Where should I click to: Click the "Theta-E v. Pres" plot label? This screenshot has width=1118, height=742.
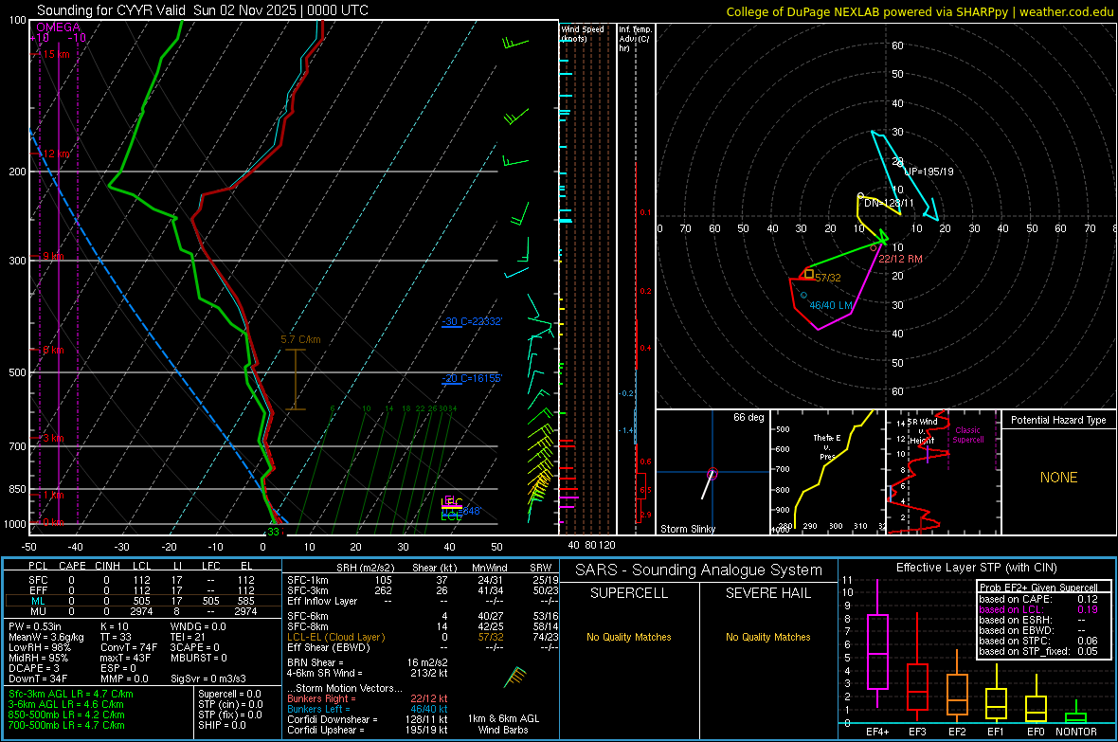click(827, 447)
